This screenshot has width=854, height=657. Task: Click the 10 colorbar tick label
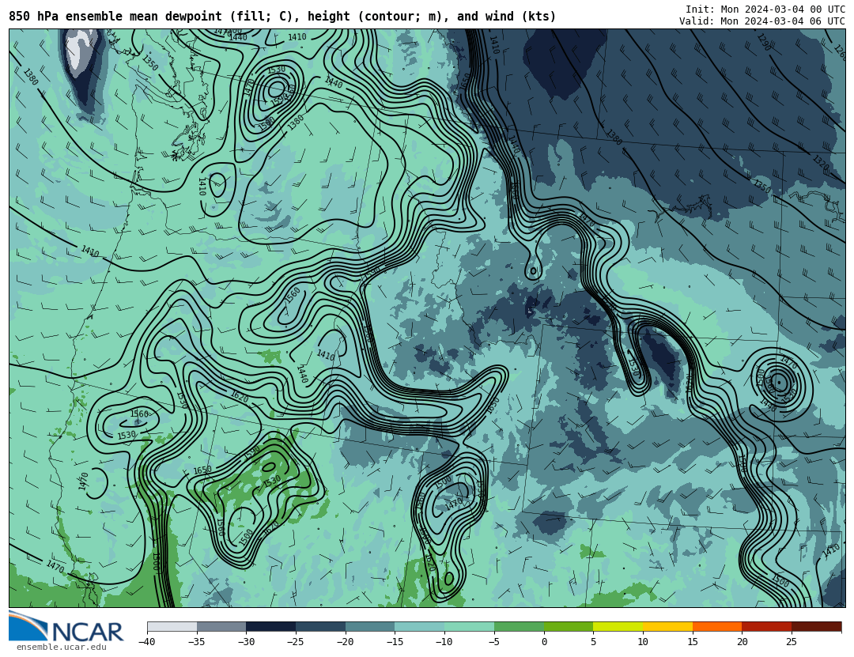(x=643, y=642)
